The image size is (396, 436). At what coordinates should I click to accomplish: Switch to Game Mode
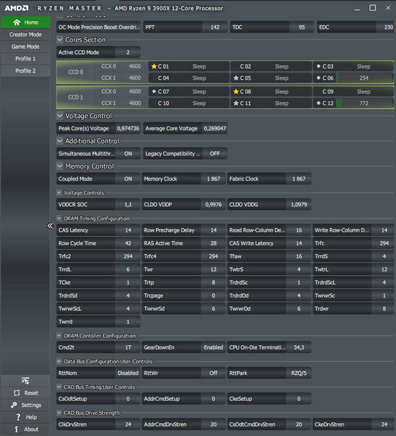point(25,47)
